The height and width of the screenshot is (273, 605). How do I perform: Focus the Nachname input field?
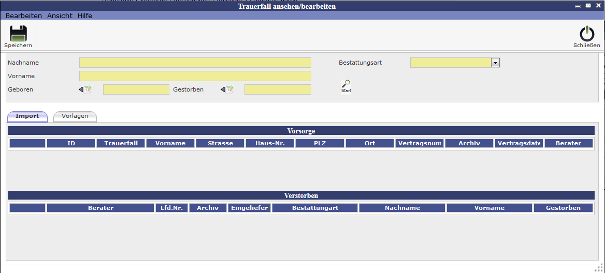pos(195,63)
